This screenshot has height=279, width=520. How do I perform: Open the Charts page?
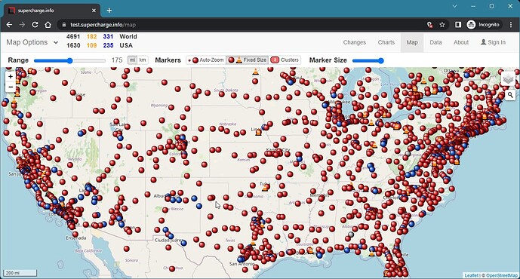click(x=386, y=42)
